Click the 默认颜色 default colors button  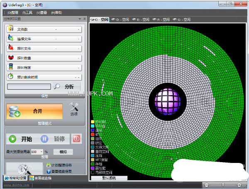pos(109,178)
